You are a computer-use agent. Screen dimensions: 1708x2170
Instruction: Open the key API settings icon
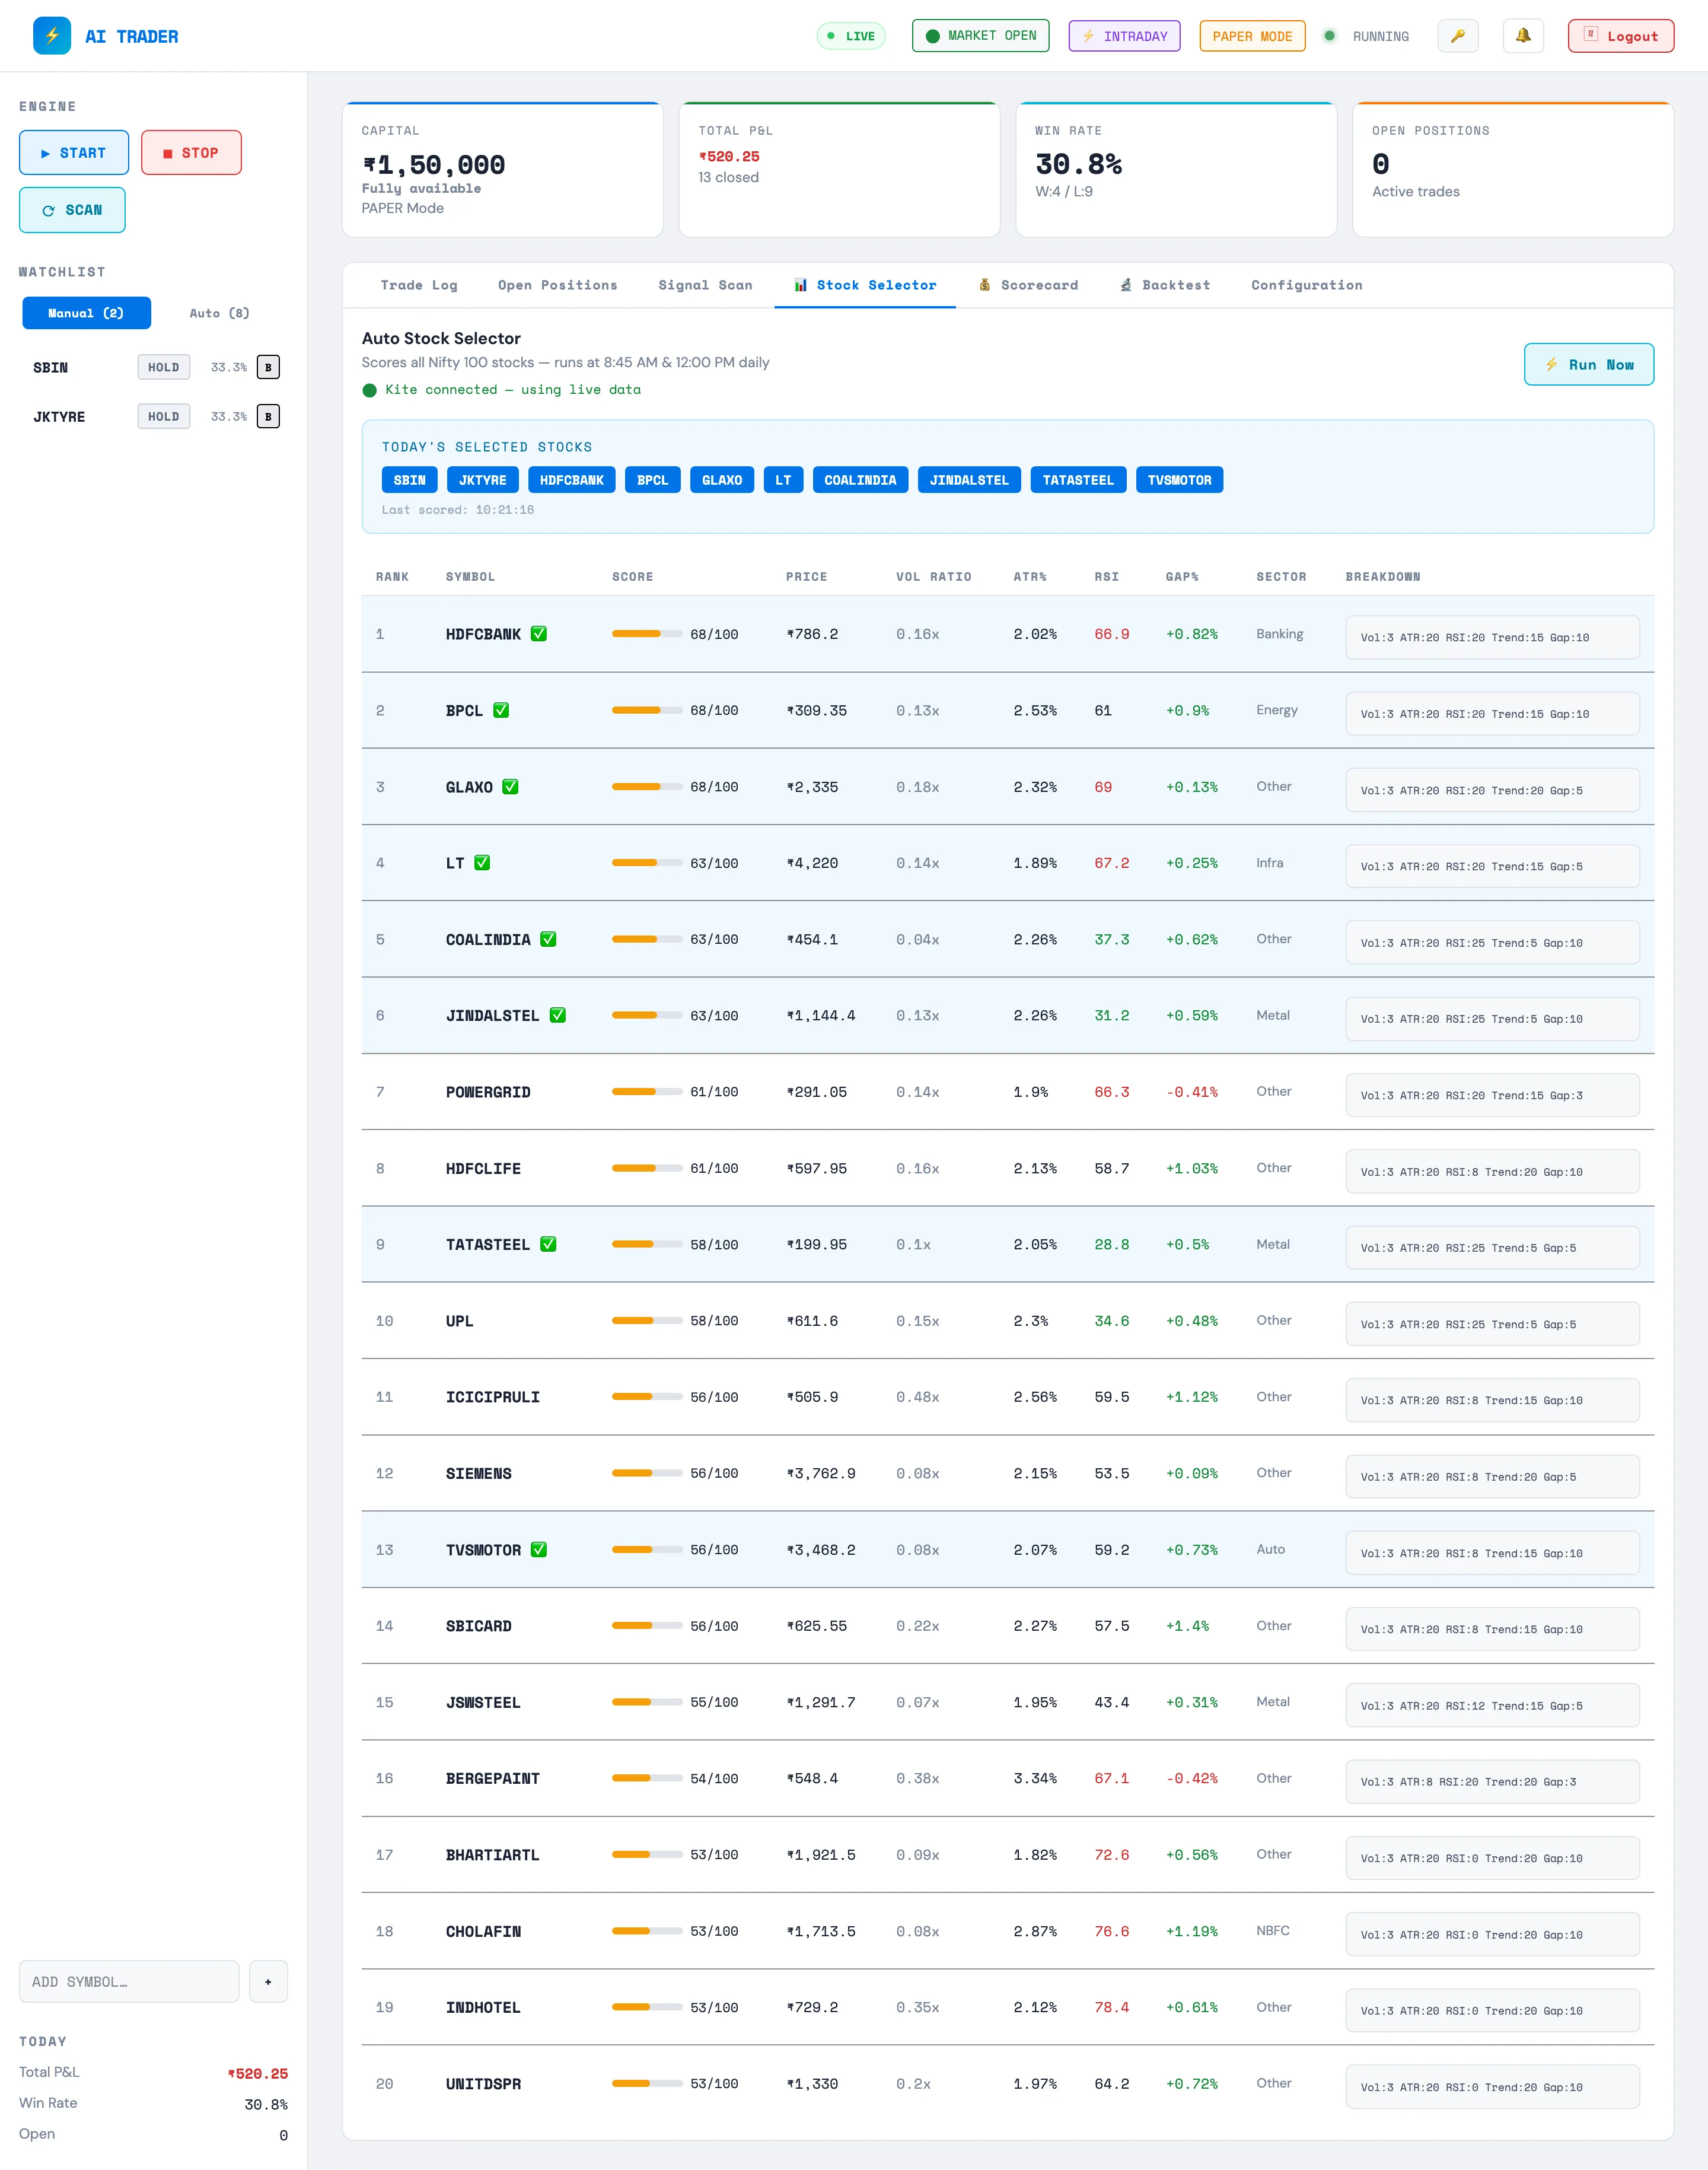[1458, 36]
